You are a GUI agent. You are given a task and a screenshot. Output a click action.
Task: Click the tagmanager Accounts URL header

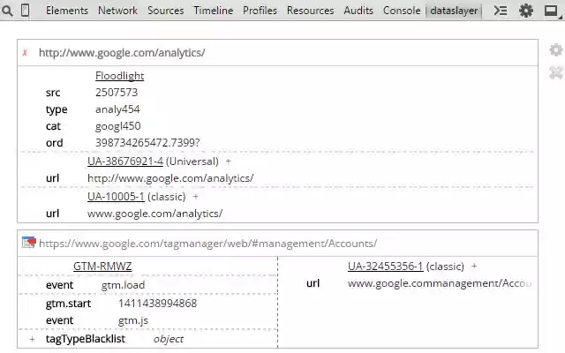tap(208, 244)
